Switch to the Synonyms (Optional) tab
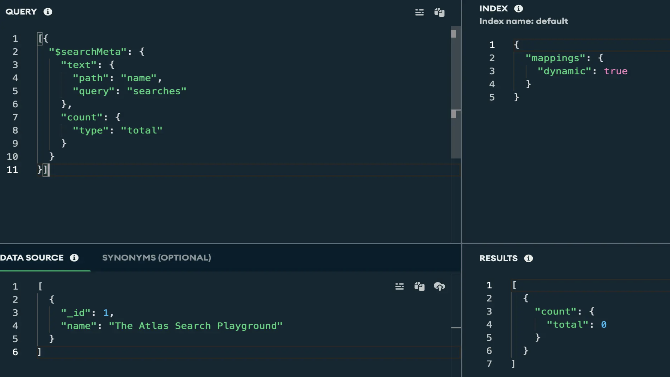This screenshot has height=377, width=670. pos(157,258)
